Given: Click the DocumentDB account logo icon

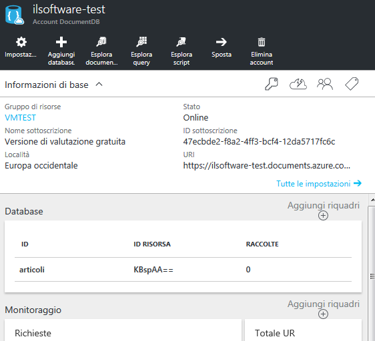Looking at the screenshot, I should coord(15,15).
